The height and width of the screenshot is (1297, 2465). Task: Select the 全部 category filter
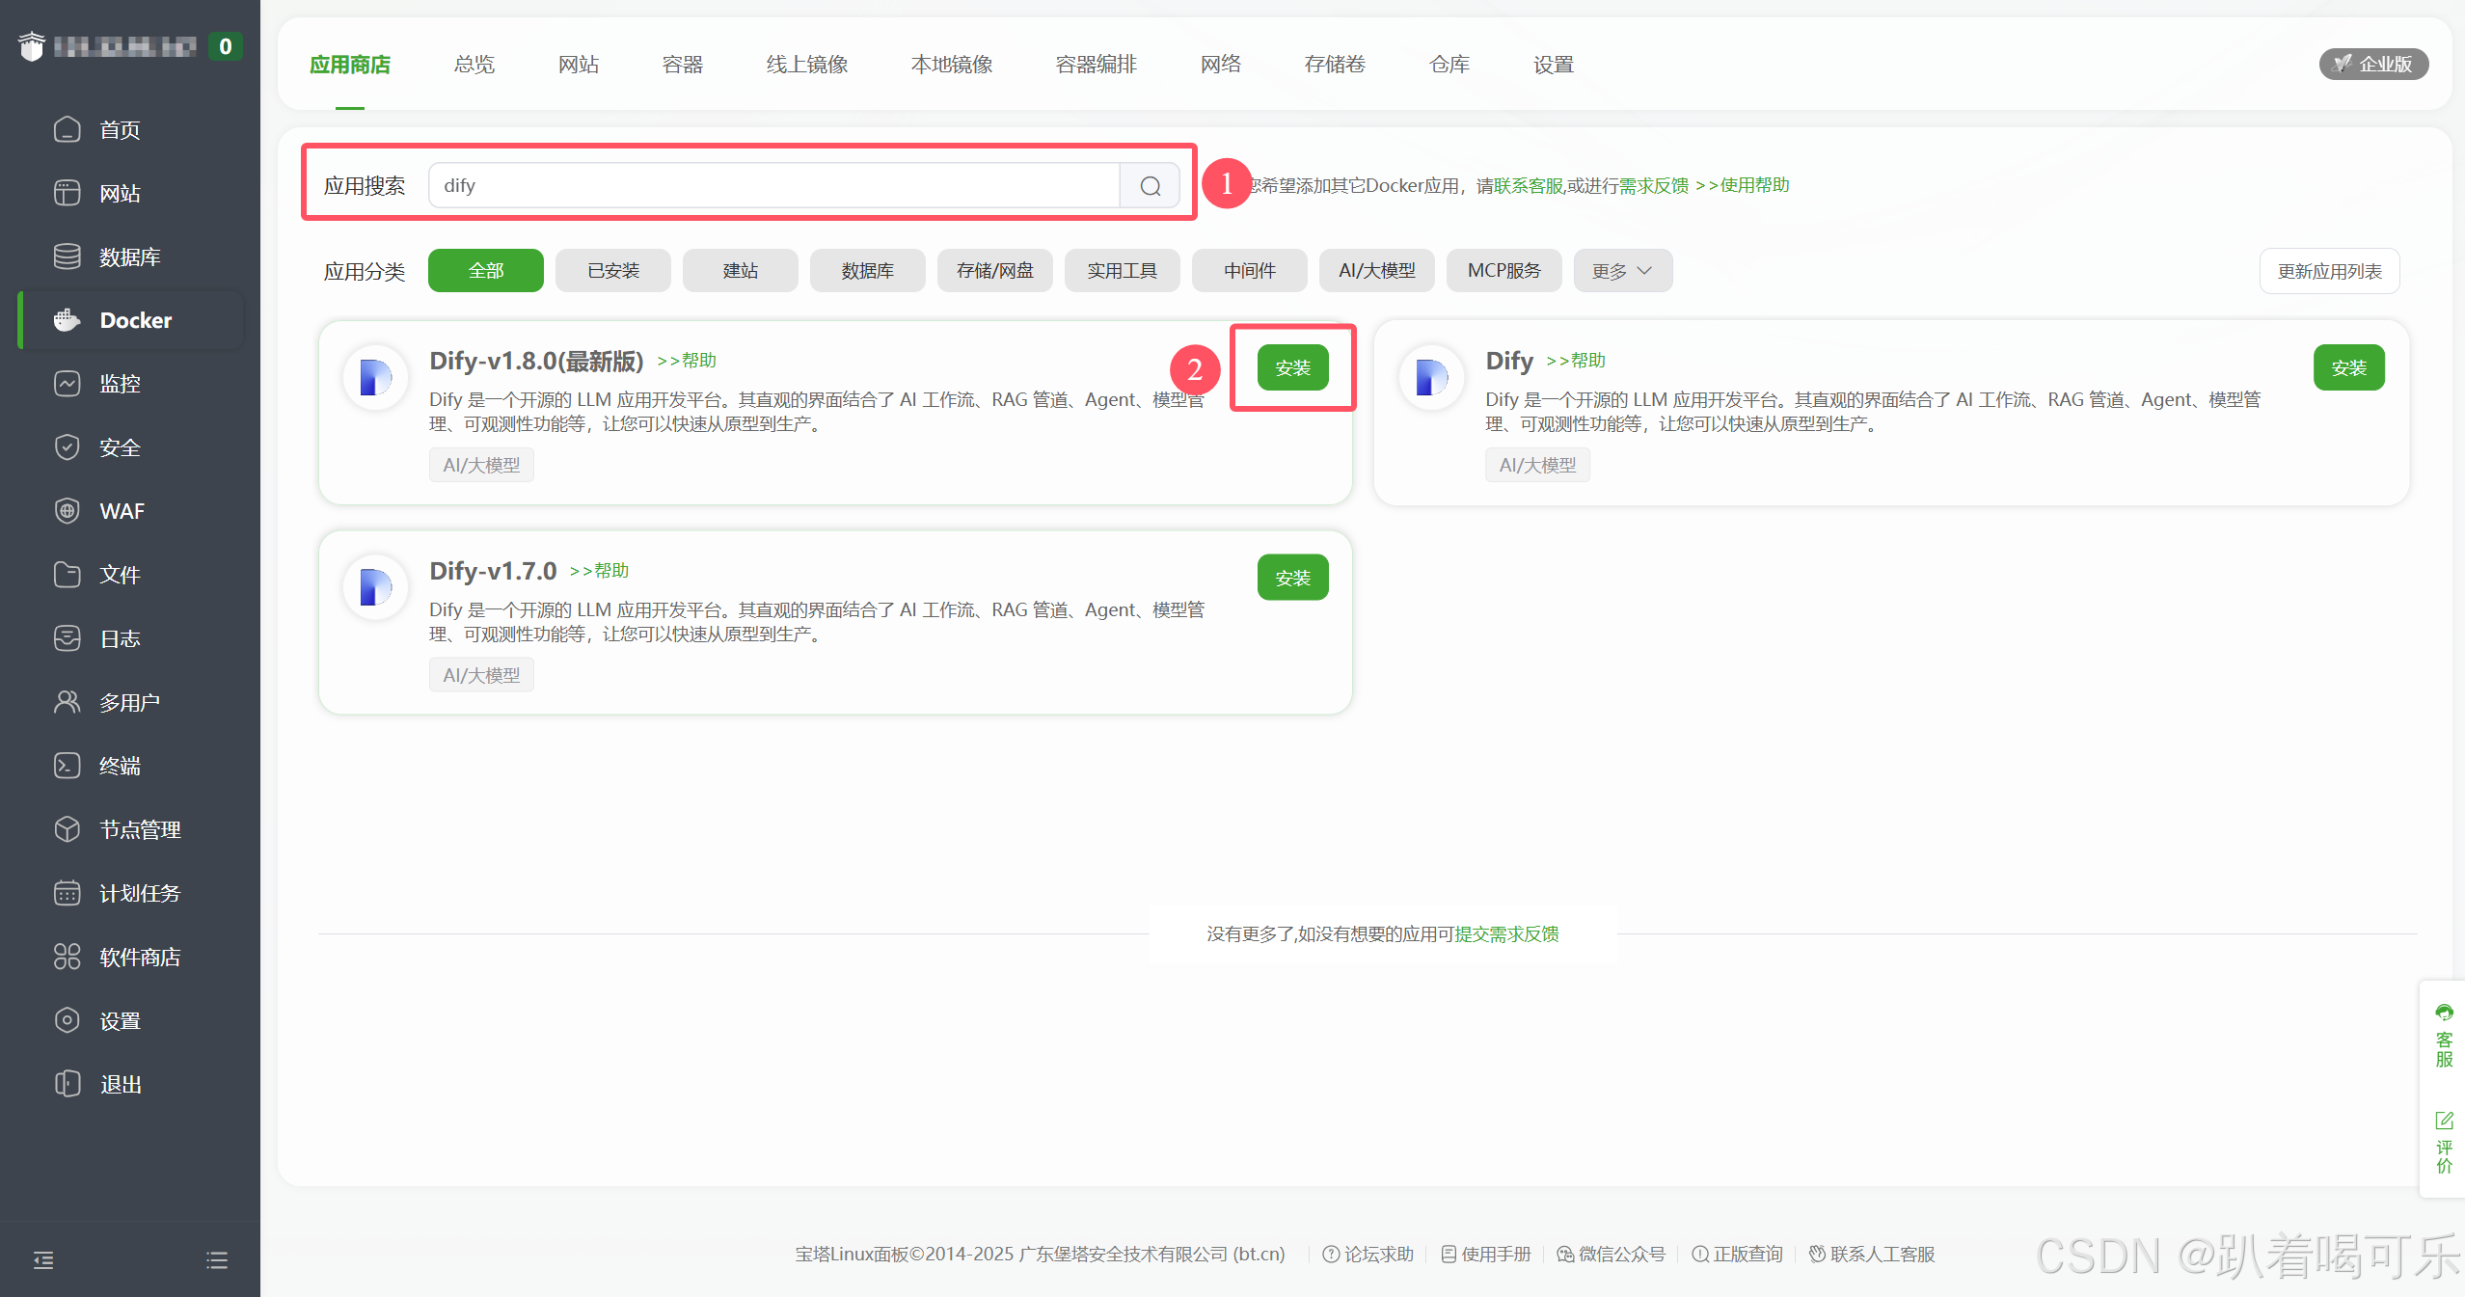pyautogui.click(x=486, y=271)
